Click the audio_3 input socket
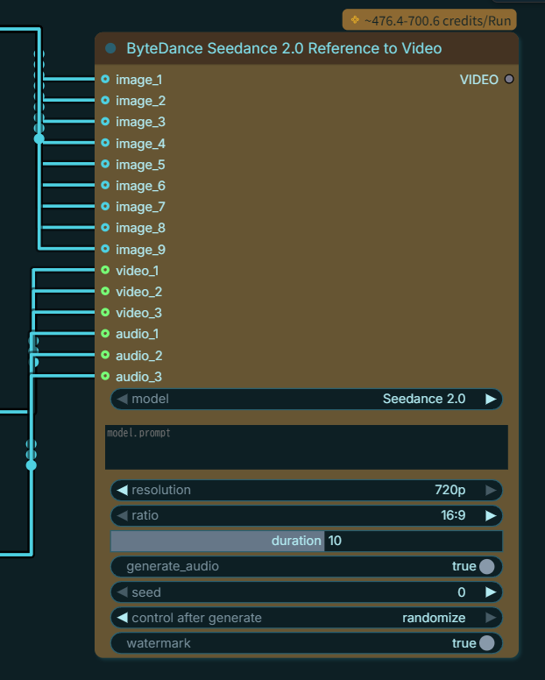This screenshot has height=680, width=545. 105,376
